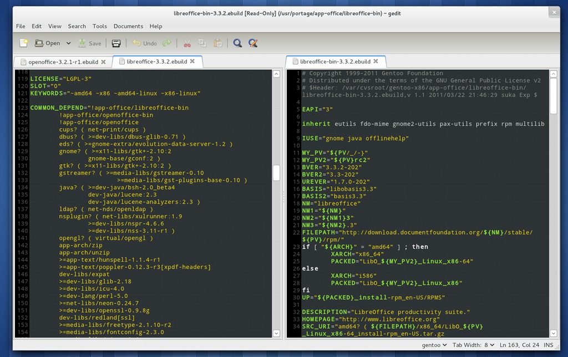This screenshot has height=357, width=568.
Task: Click the LICENSE="LGPL-3" line
Action: coord(61,79)
